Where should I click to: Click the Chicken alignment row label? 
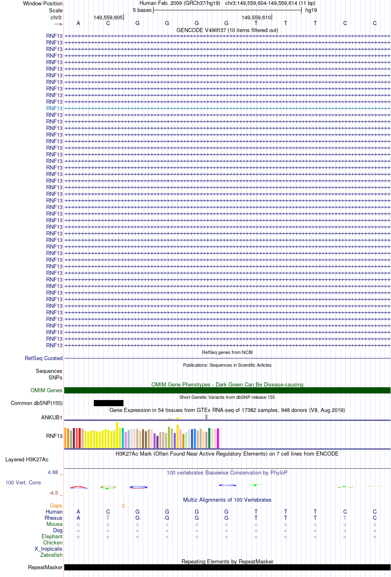[53, 543]
